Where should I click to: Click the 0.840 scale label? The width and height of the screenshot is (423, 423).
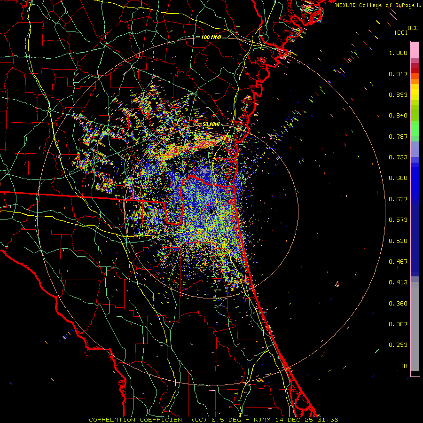[x=398, y=116]
